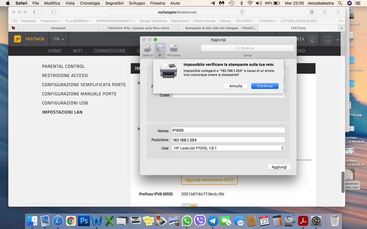Viewport: 367px width, 229px height.
Task: Open the Usa driver dropdown
Action: 228,148
